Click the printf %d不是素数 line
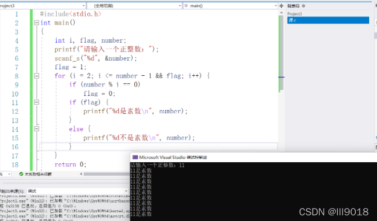Viewport: 377px width, 221px height. coord(139,138)
